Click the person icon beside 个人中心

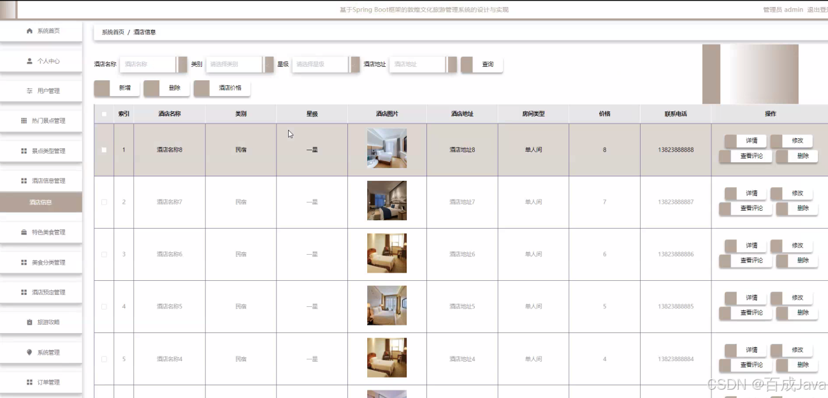pyautogui.click(x=29, y=61)
